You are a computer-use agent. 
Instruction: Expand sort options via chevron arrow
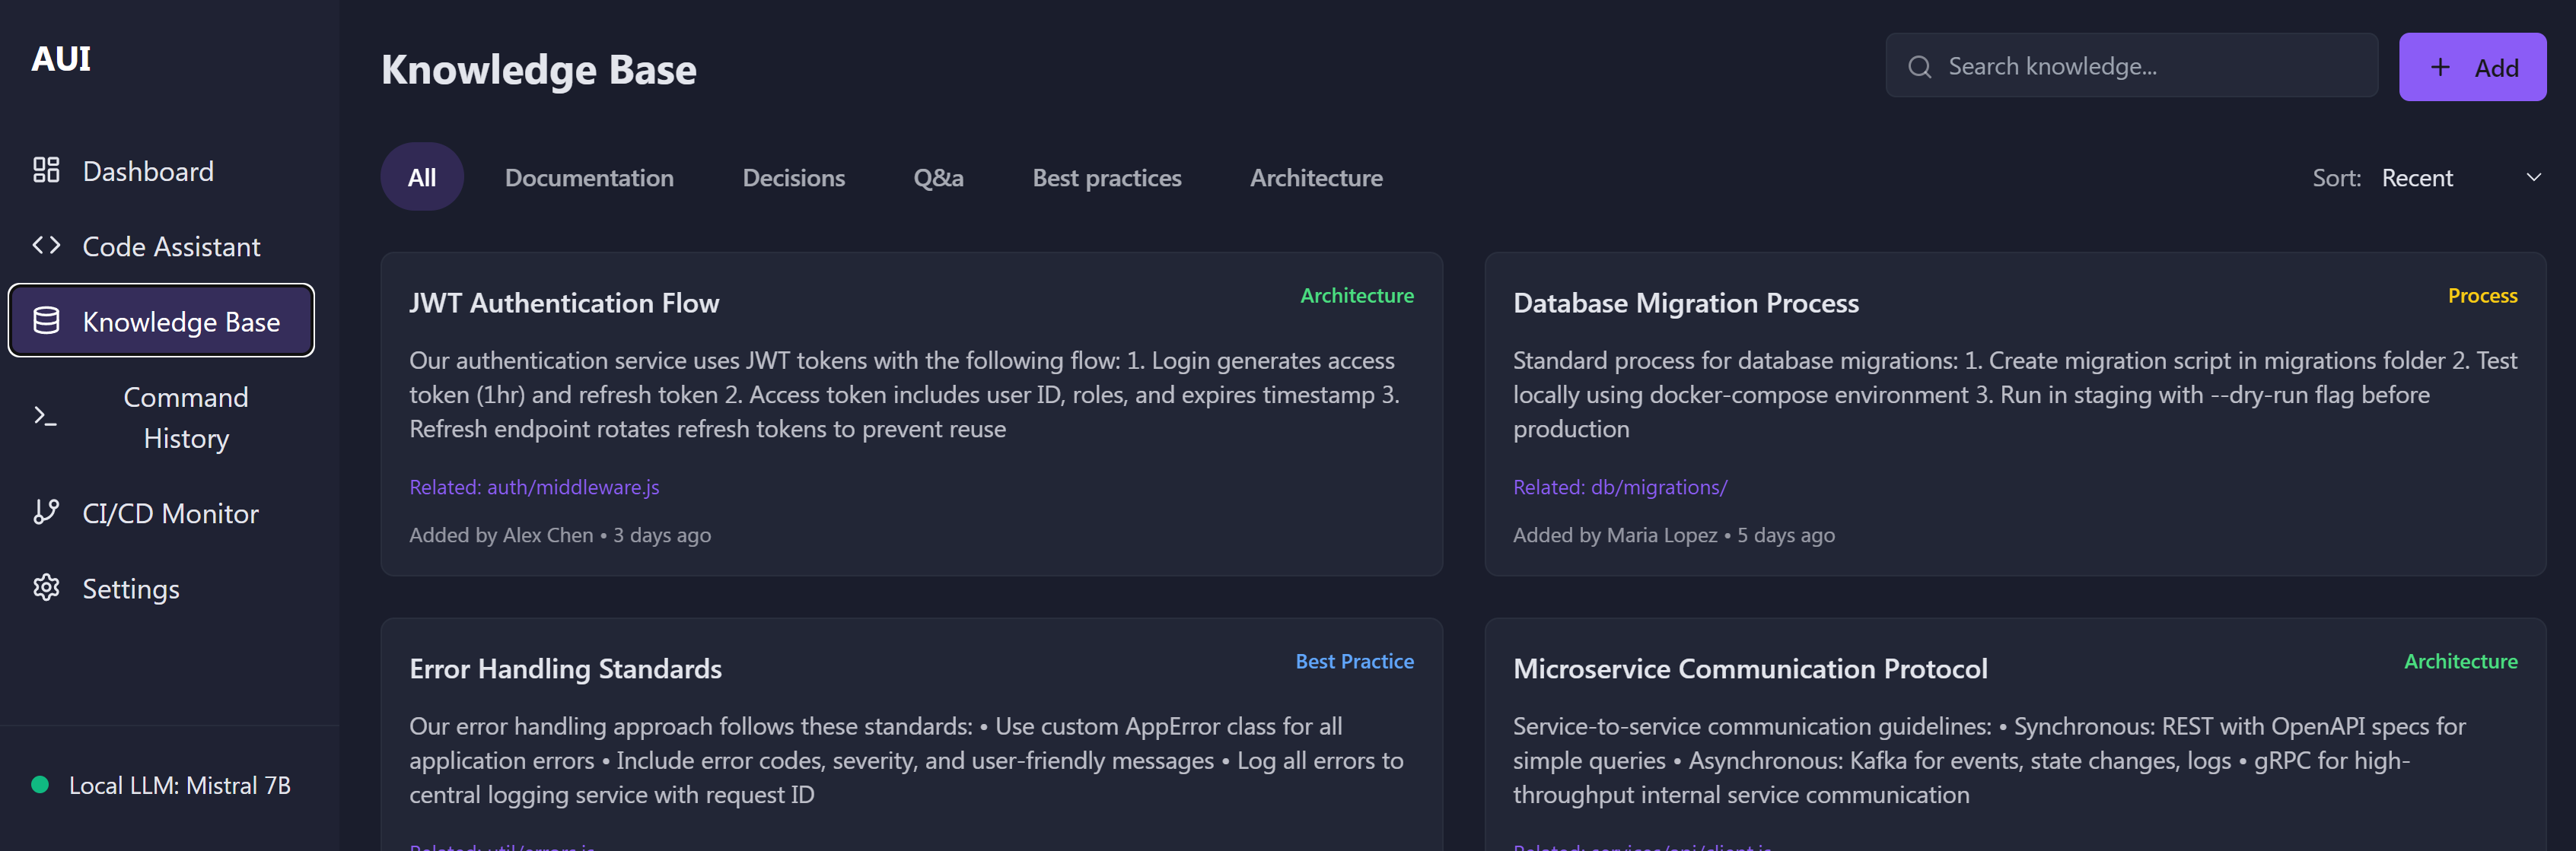point(2533,178)
